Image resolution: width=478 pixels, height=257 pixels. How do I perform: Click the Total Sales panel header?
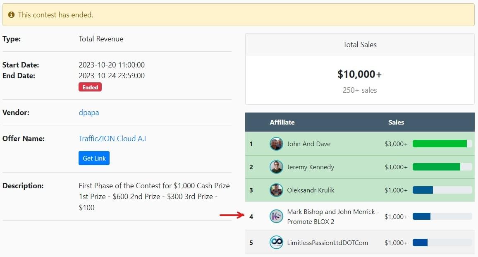(360, 45)
